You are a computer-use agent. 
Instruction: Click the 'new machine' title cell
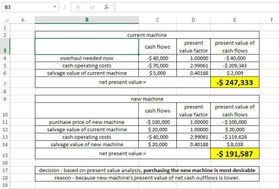point(147,99)
